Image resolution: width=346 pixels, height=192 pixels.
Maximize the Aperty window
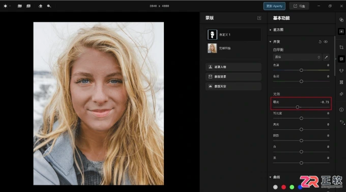pos(330,6)
